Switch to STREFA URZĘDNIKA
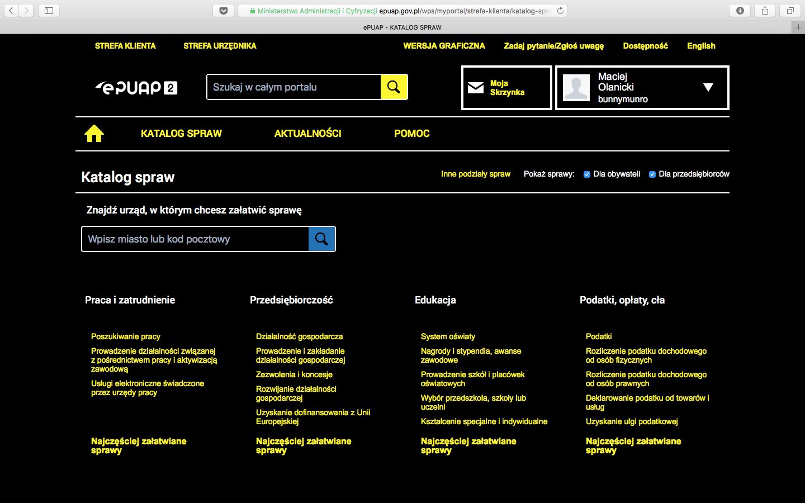The height and width of the screenshot is (503, 805). point(220,46)
